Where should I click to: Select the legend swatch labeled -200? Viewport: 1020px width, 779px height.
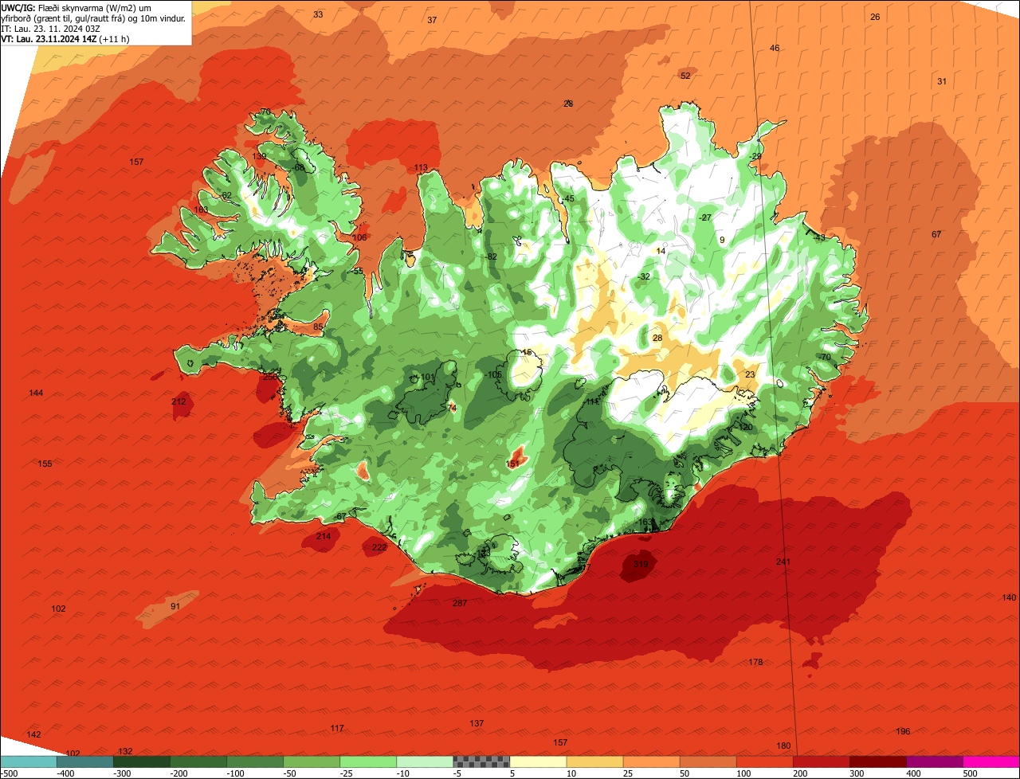coord(198,761)
